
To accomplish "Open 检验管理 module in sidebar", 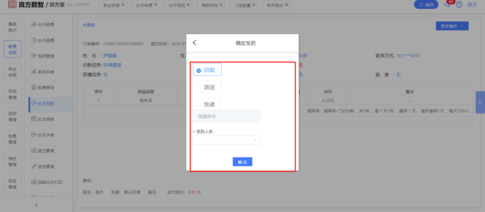I will (x=13, y=183).
